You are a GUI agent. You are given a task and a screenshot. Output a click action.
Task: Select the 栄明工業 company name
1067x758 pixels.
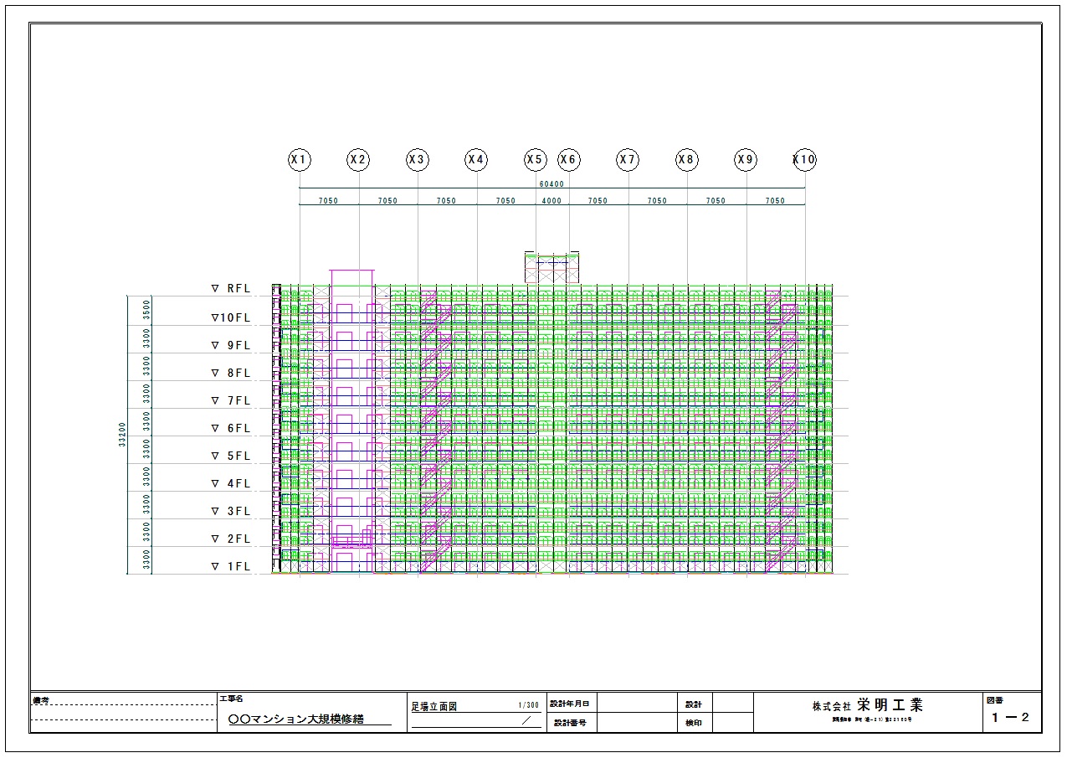(890, 705)
